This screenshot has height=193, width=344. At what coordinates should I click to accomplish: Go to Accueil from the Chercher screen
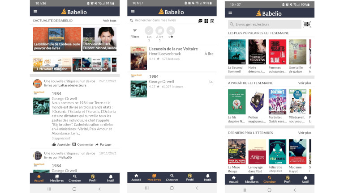pyautogui.click(x=233, y=180)
